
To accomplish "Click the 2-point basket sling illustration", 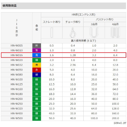I will (94, 33).
